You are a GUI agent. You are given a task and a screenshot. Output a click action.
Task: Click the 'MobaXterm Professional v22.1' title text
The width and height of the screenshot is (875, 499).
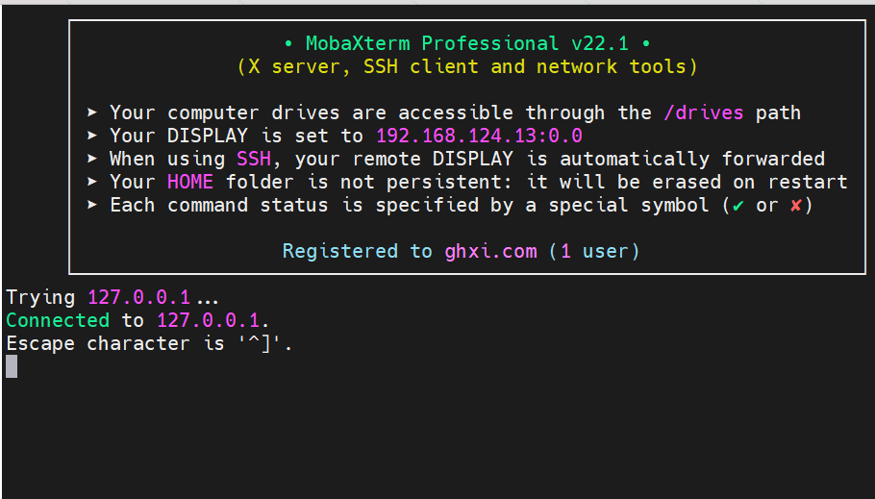point(467,43)
